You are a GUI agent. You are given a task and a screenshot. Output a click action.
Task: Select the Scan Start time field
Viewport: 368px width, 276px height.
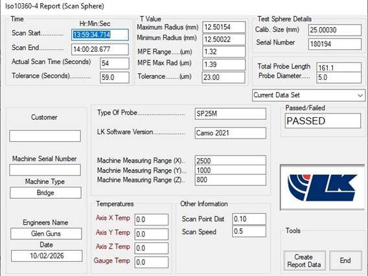coord(100,35)
